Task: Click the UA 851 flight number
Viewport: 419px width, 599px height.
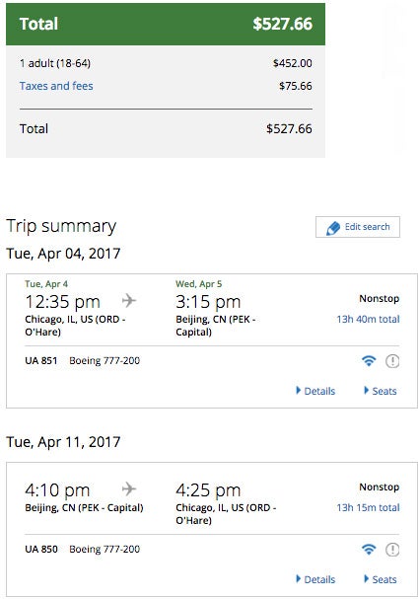Action: [41, 360]
